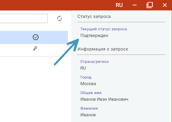Close the application window
Image resolution: width=172 pixels, height=122 pixels.
[x=165, y=5]
